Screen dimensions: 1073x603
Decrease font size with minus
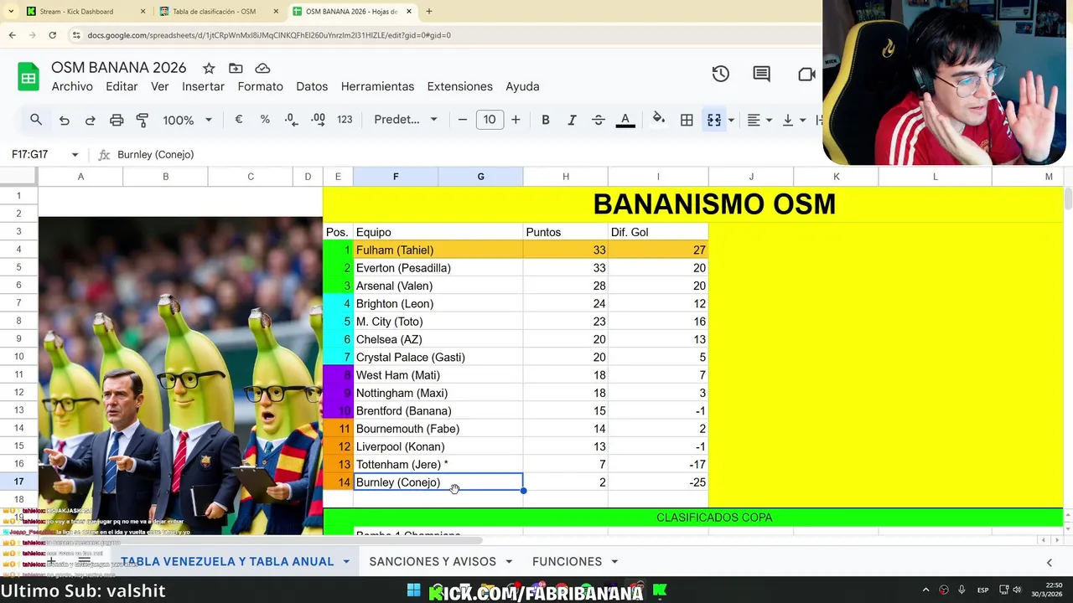[462, 120]
